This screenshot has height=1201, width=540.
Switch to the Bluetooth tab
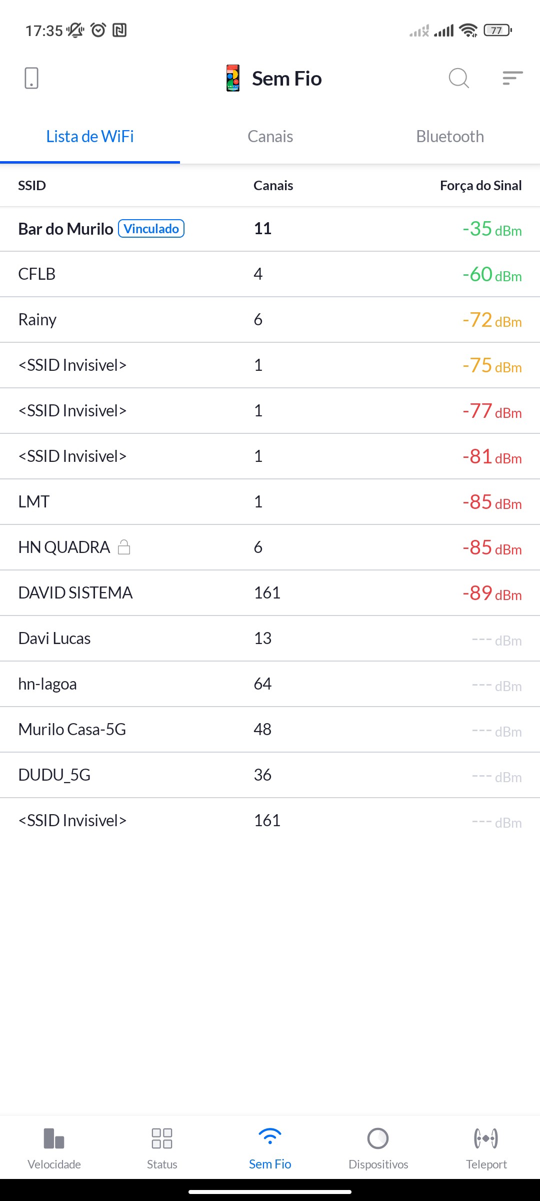tap(450, 137)
